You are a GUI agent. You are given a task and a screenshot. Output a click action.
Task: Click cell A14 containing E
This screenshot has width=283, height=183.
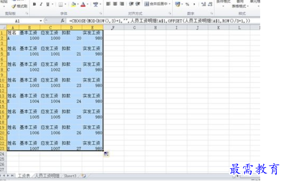[x=13, y=101]
